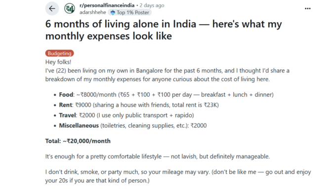
Task: Click the Top 1% Poster label
Action: 132,13
